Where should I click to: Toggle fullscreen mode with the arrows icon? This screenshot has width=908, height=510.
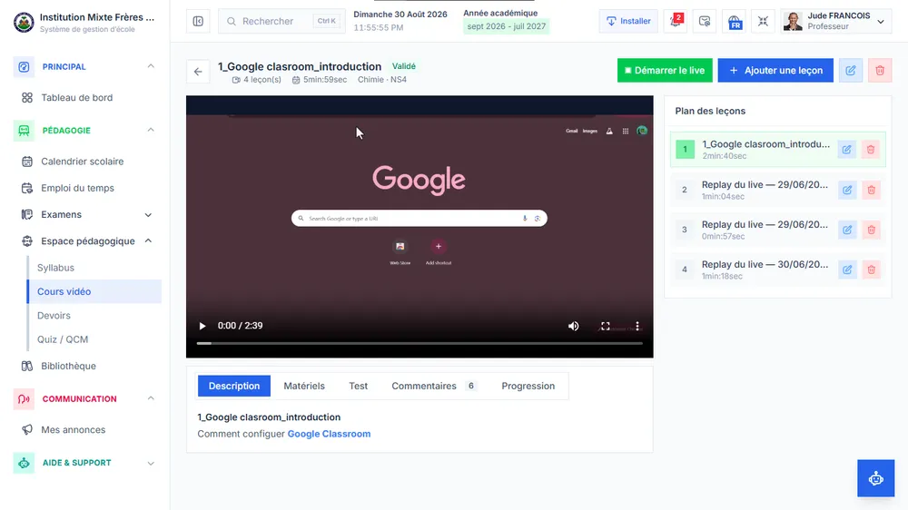click(x=764, y=22)
